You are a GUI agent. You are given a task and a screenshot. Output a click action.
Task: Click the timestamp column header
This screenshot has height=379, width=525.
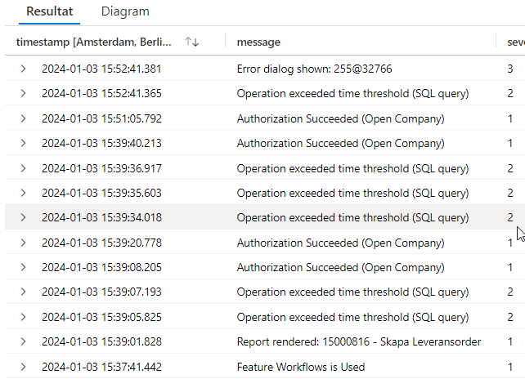(94, 41)
